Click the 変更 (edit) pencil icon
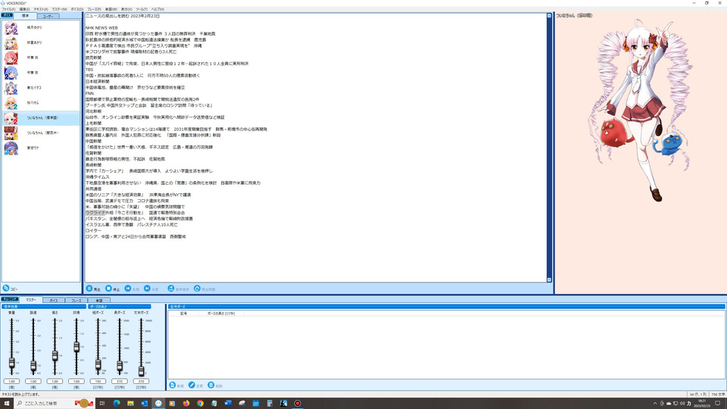727x409 pixels. (192, 385)
